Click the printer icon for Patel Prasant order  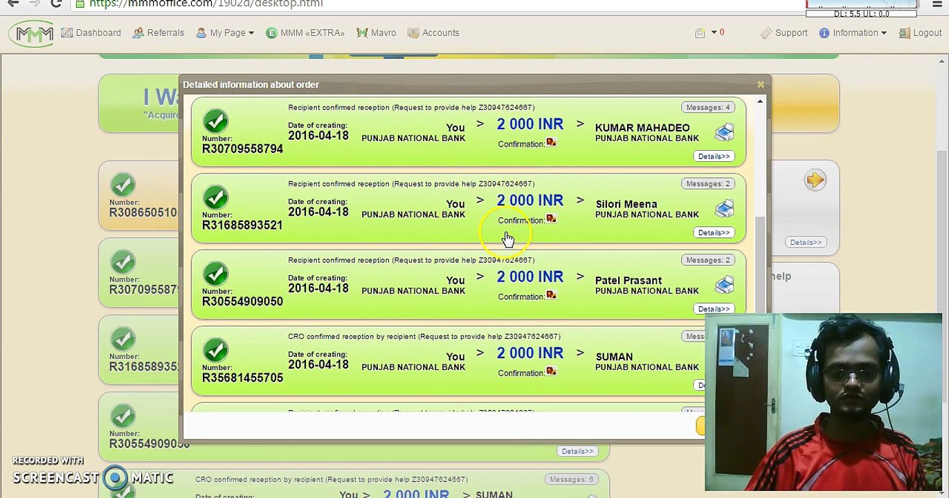tap(724, 284)
